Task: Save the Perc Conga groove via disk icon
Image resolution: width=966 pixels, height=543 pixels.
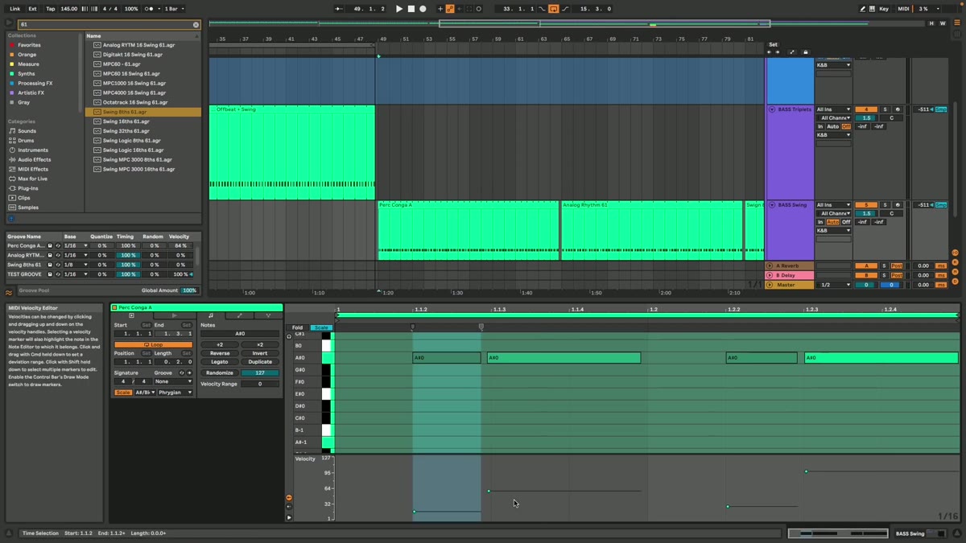Action: 50,245
